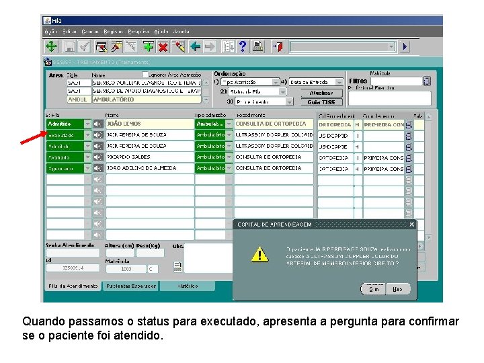484x363 pixels.
Task: Confirm with Sim in the dialog
Action: click(x=374, y=289)
